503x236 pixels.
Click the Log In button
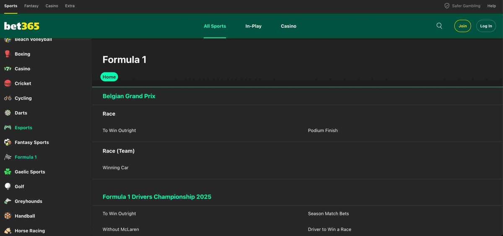point(486,26)
